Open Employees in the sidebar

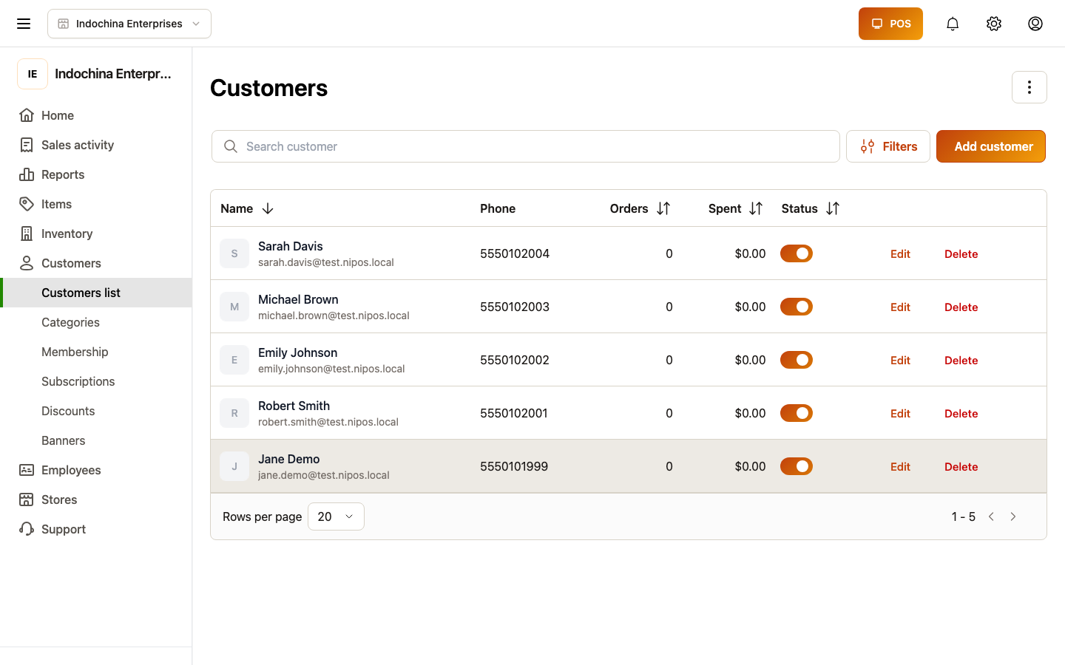click(x=96, y=470)
